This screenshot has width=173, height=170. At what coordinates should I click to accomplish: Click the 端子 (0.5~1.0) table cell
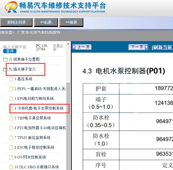(x=101, y=103)
